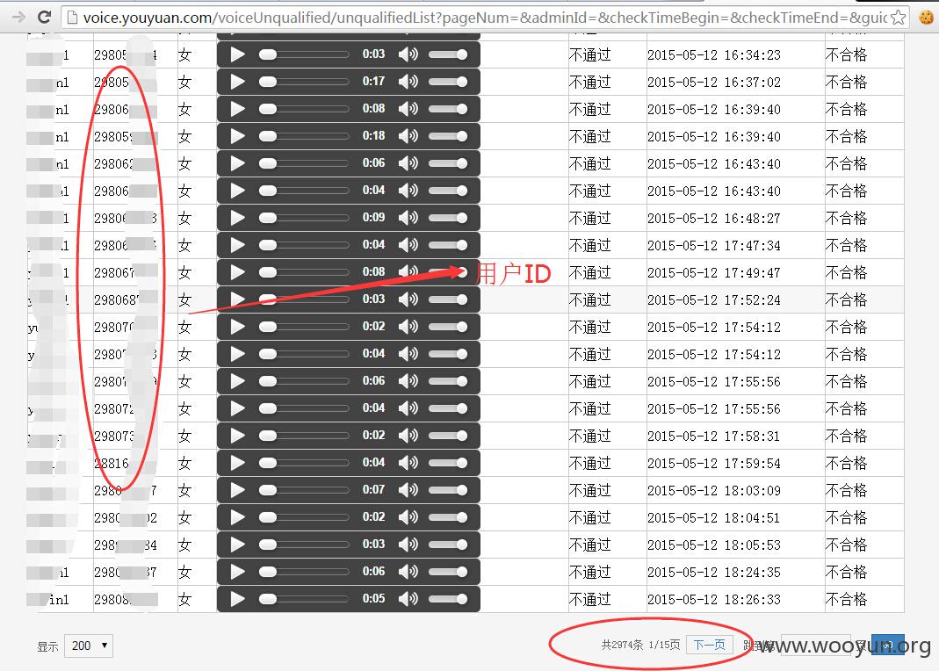Screen dimensions: 939x671
Task: Mute the audio in the 17:58:31 row
Action: [408, 436]
